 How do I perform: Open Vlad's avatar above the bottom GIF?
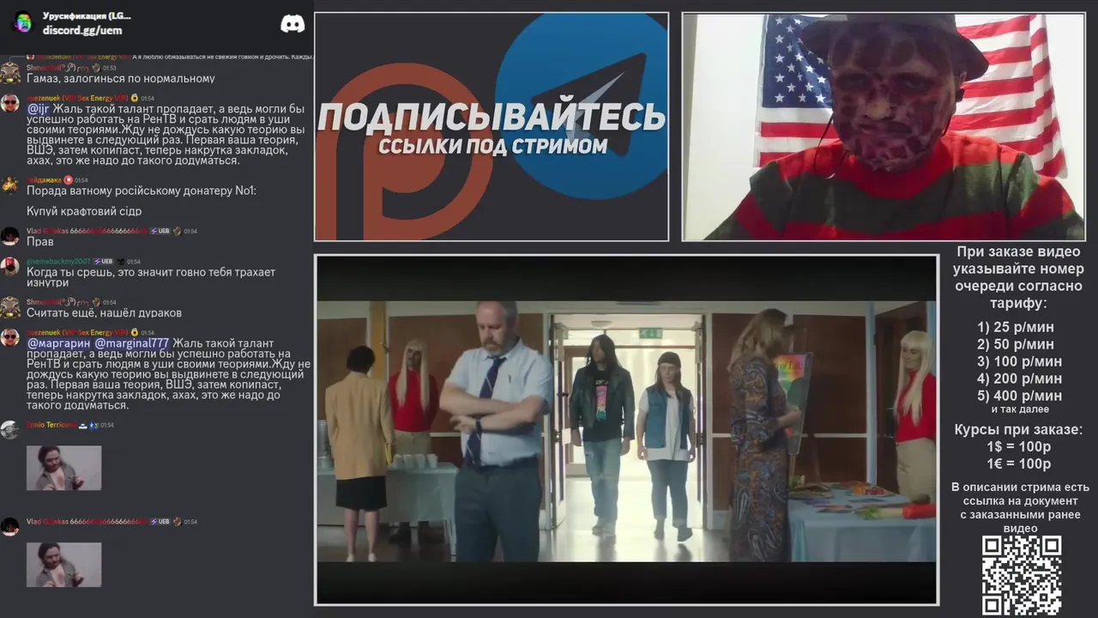tap(10, 526)
